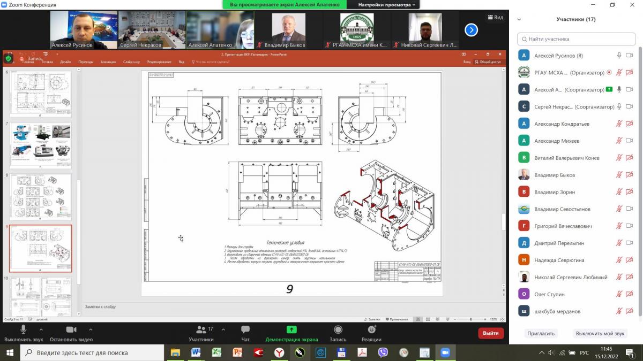
Task: Expand video options arrow beside camera
Action: (91, 329)
